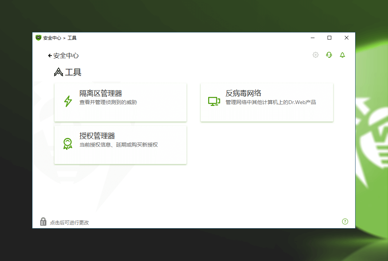
Task: Show notifications with the bell icon
Action: click(342, 55)
